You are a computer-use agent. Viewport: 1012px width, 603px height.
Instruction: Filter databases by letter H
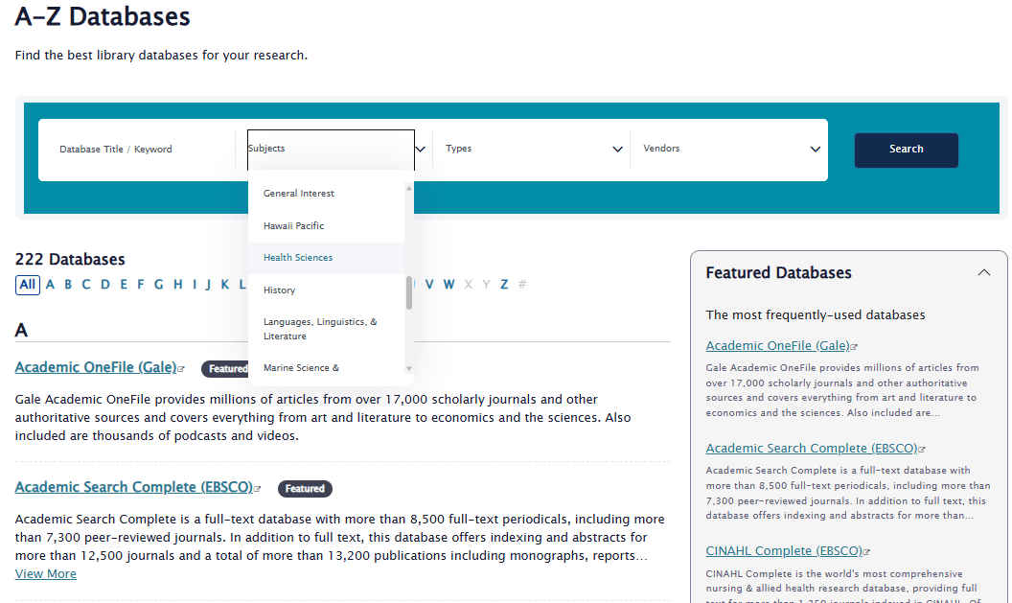coord(178,284)
